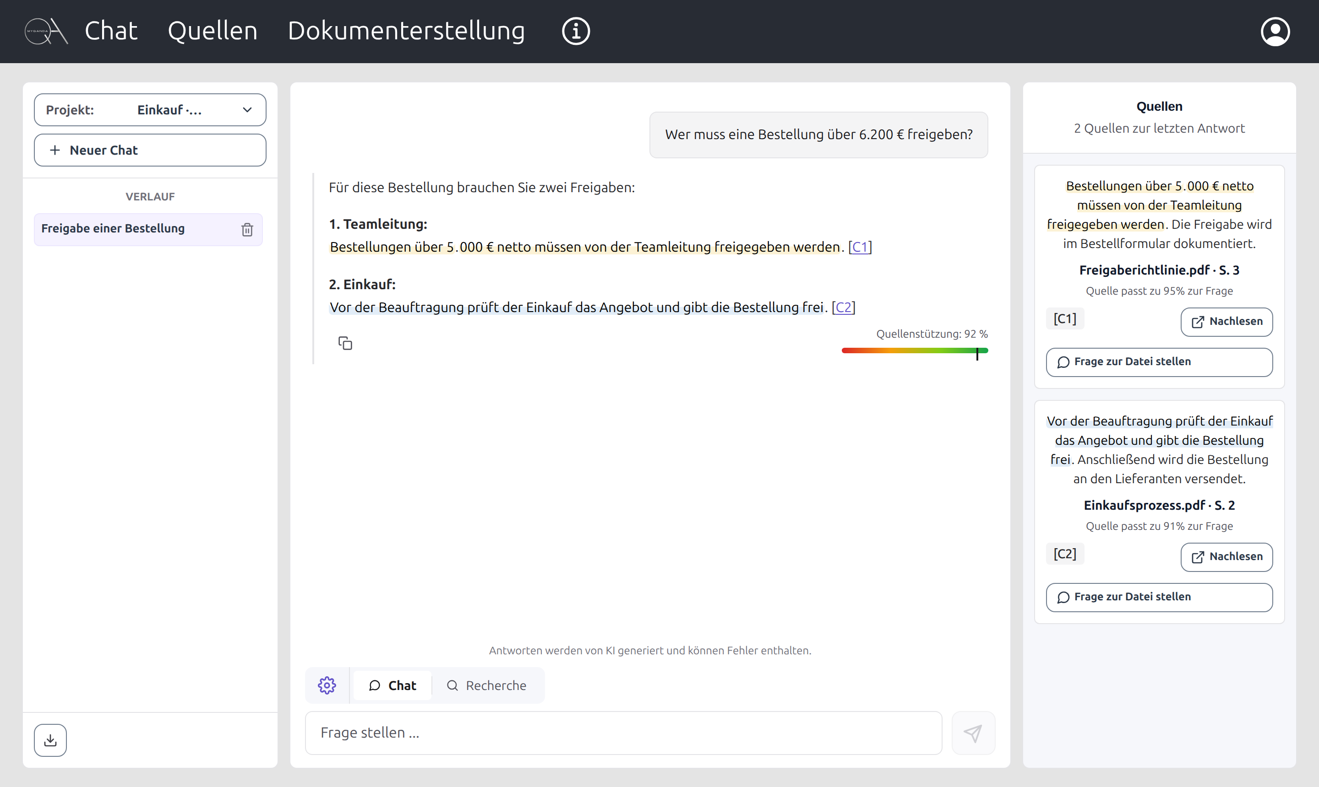This screenshot has width=1319, height=787.
Task: Ask question about Einkaufsprozess.pdf file
Action: 1159,597
